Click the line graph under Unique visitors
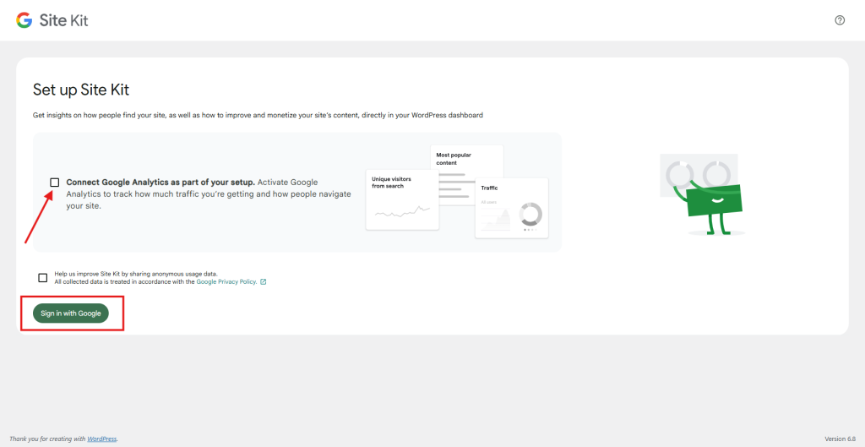865x447 pixels. point(402,211)
